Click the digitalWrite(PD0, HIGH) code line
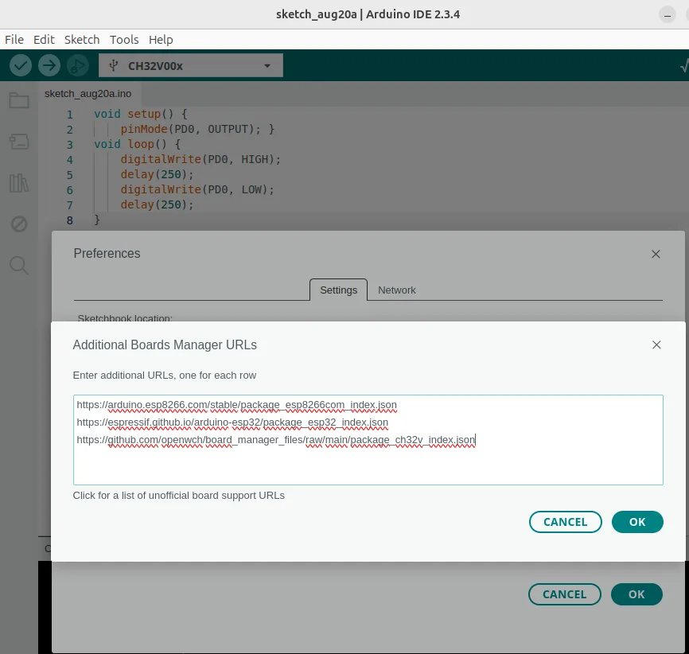The width and height of the screenshot is (689, 654). pyautogui.click(x=200, y=160)
